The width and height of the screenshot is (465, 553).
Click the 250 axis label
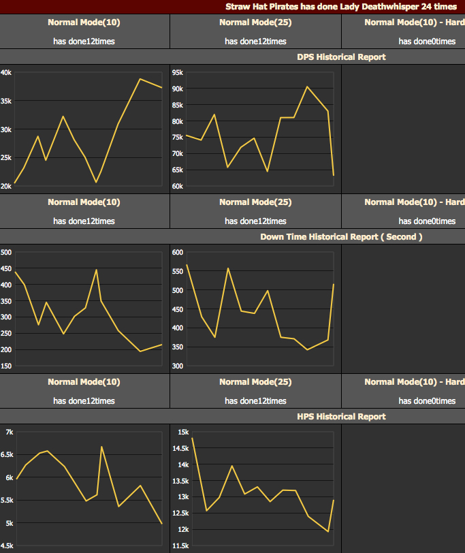(6, 333)
